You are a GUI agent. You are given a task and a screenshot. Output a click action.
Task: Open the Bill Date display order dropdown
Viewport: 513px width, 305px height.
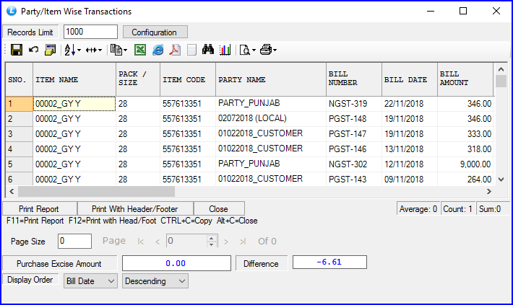[x=90, y=280]
